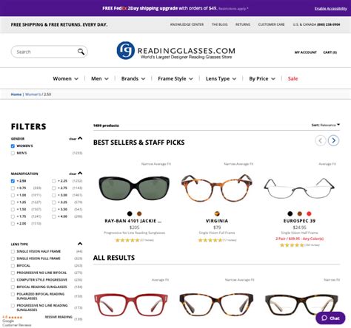The height and width of the screenshot is (328, 351).
Task: Check the +2.25 magnification box
Action: 54,181
